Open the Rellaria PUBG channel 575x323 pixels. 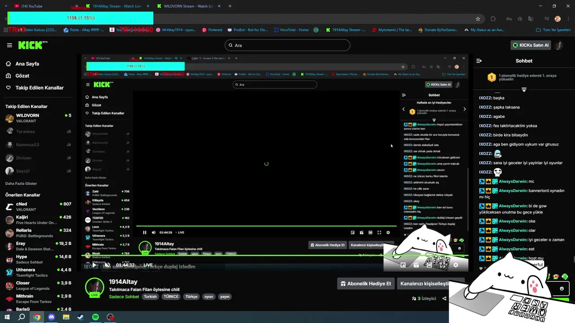[x=38, y=233]
